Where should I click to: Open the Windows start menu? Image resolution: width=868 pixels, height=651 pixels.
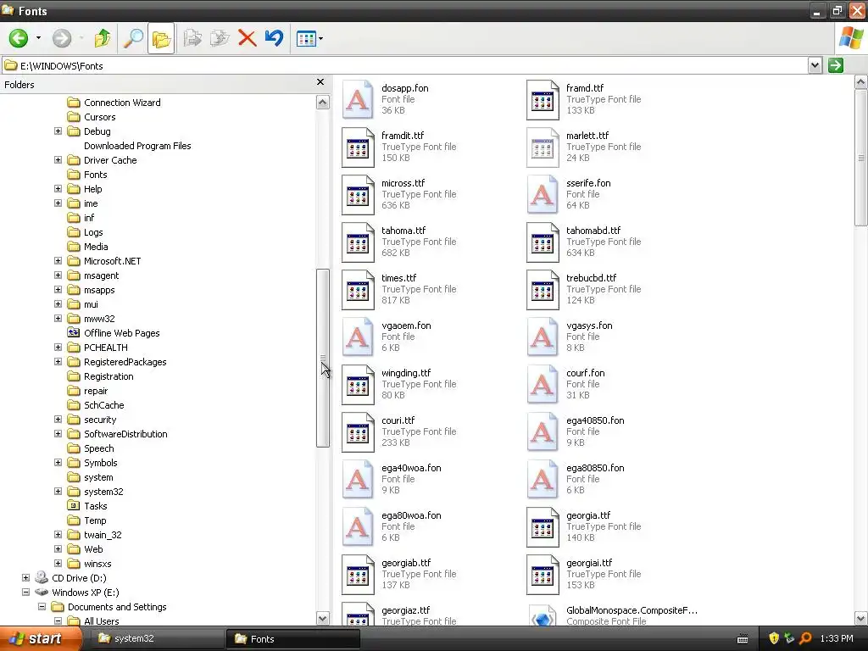[x=40, y=638]
